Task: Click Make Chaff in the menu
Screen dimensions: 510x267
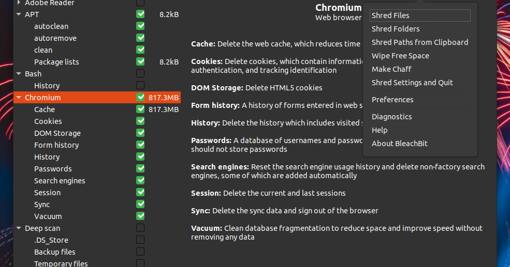Action: click(x=420, y=69)
